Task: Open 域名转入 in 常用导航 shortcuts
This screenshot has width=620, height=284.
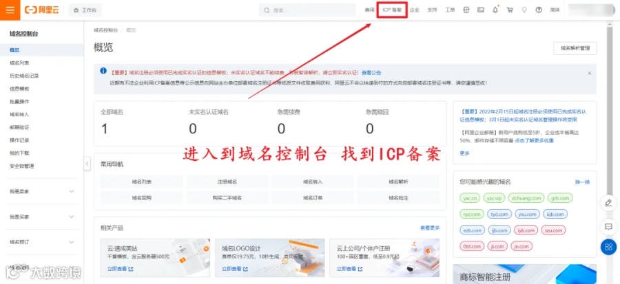Action: point(313,182)
